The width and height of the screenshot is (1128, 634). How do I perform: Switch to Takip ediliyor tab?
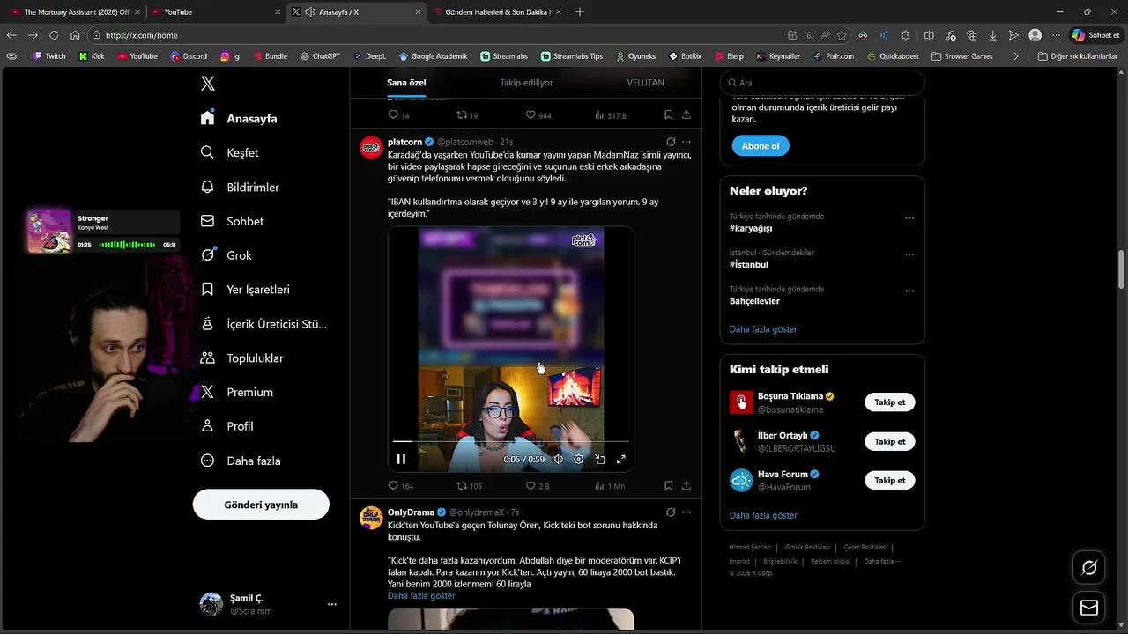[526, 83]
